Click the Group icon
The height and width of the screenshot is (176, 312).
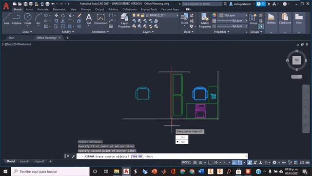click(x=253, y=19)
